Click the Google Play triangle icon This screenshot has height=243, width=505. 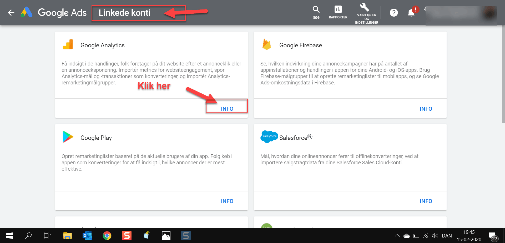[x=68, y=137]
